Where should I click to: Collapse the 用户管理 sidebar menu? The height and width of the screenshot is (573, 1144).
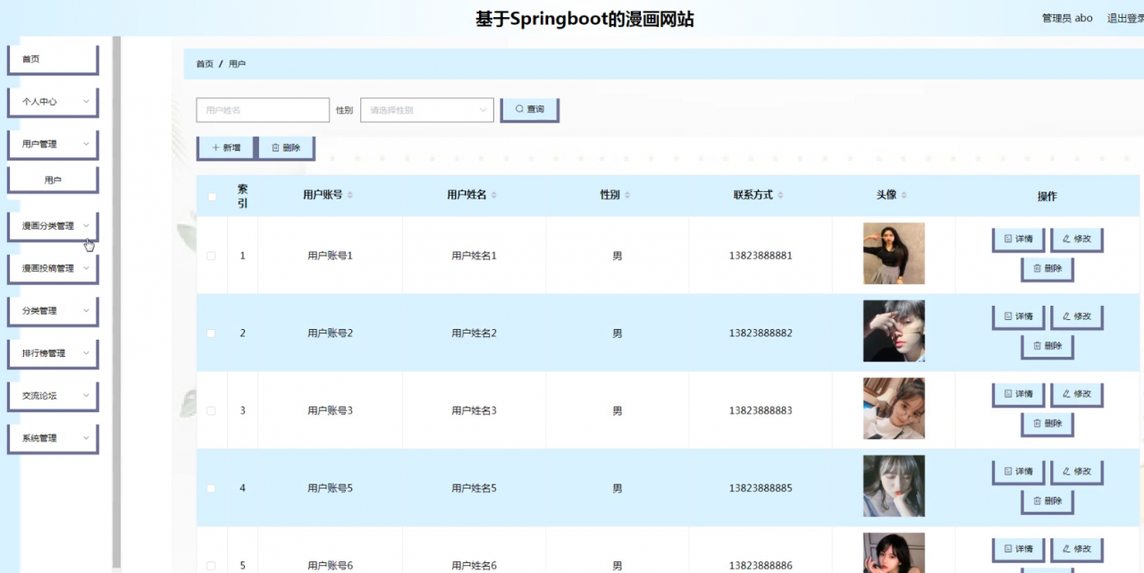tap(53, 144)
